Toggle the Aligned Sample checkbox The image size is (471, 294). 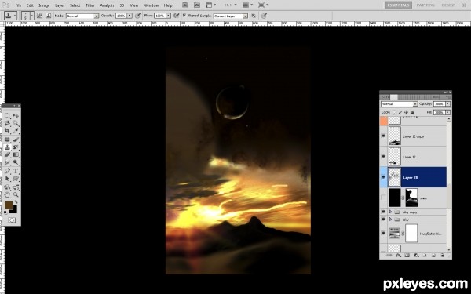click(x=184, y=16)
